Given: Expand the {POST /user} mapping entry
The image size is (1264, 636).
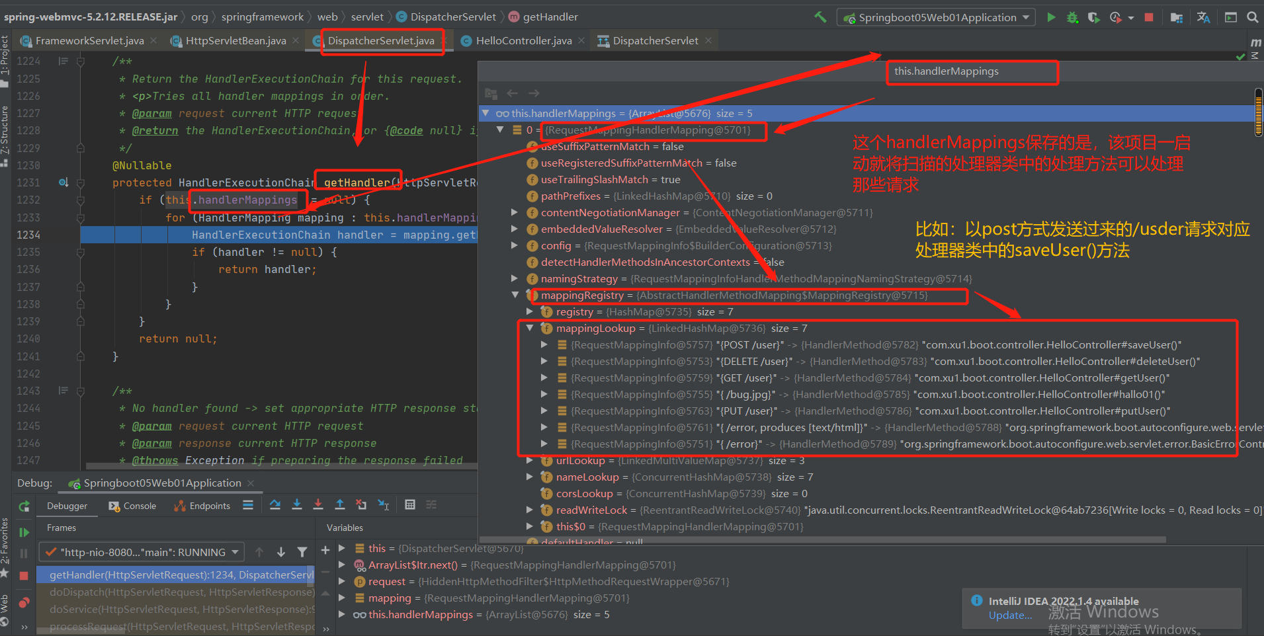Looking at the screenshot, I should coord(544,344).
